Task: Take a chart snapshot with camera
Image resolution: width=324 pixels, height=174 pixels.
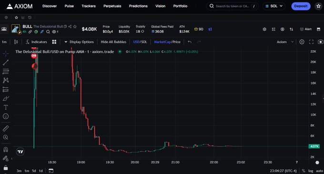Action: click(320, 42)
